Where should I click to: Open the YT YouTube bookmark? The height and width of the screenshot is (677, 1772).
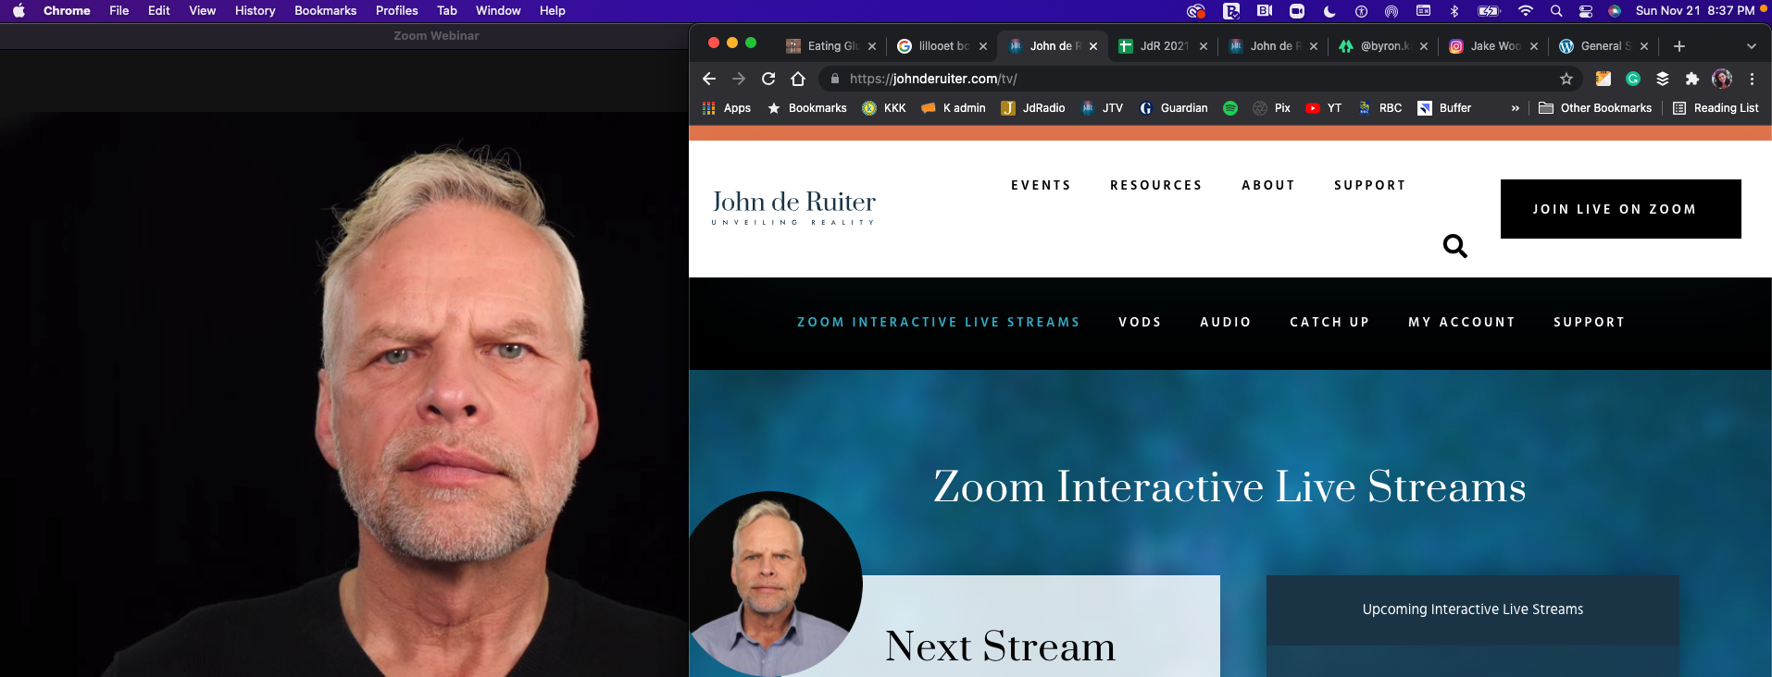(x=1323, y=108)
